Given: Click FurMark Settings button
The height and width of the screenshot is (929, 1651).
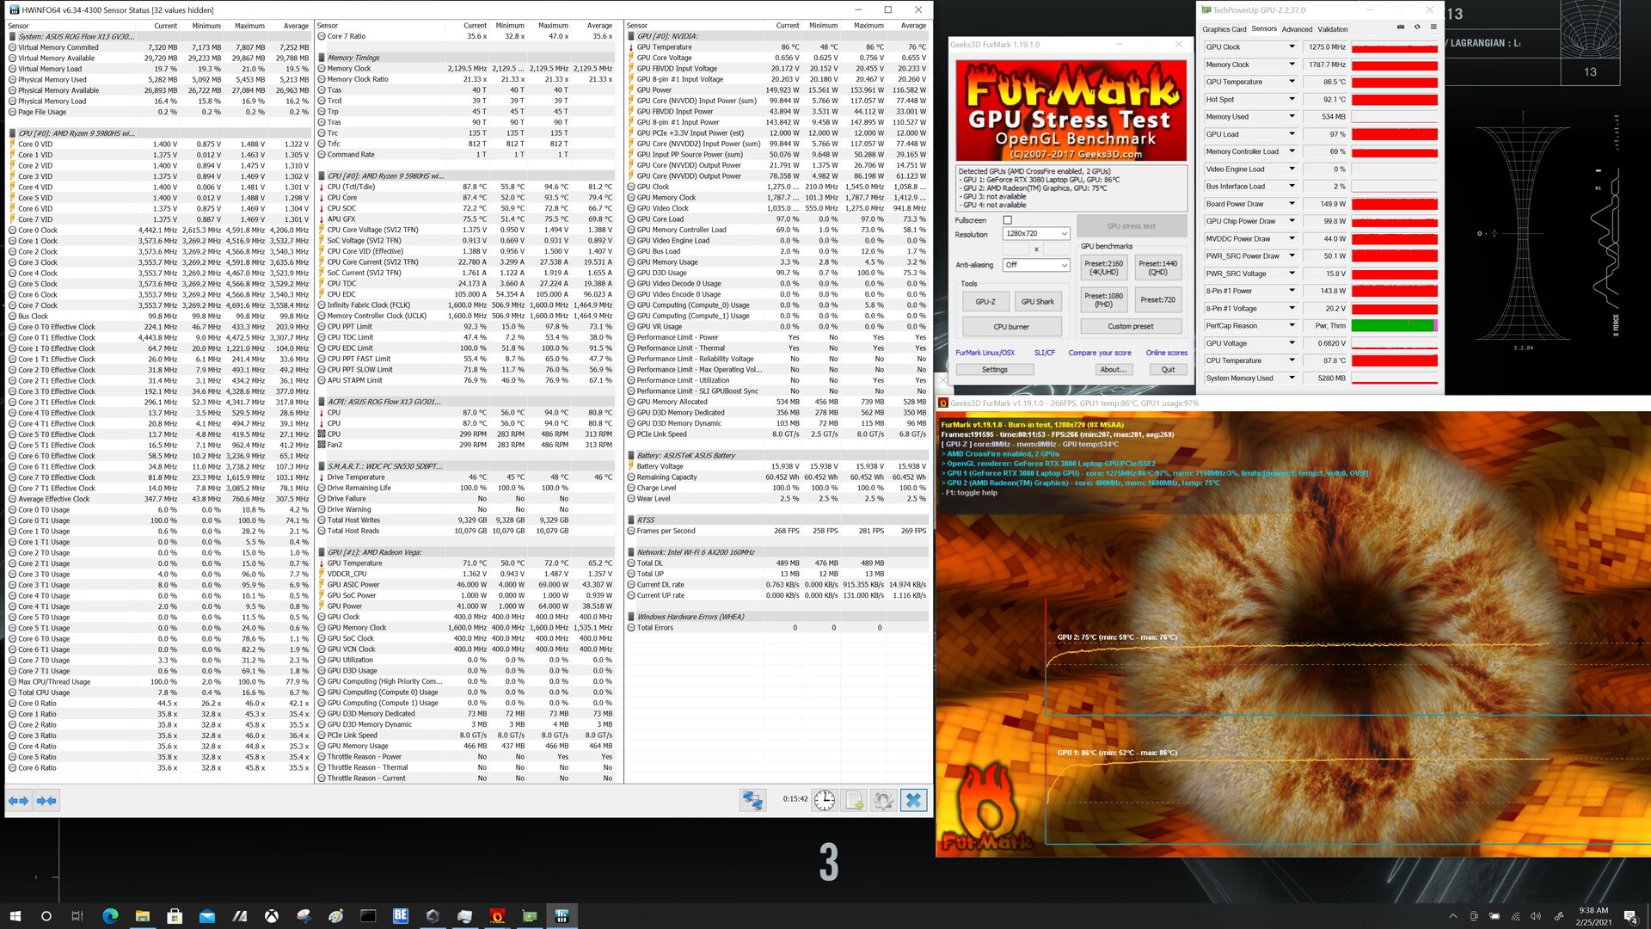Looking at the screenshot, I should click(x=994, y=369).
